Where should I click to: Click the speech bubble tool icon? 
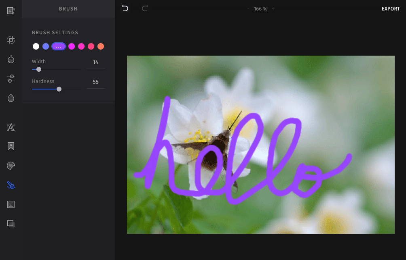pos(11,166)
